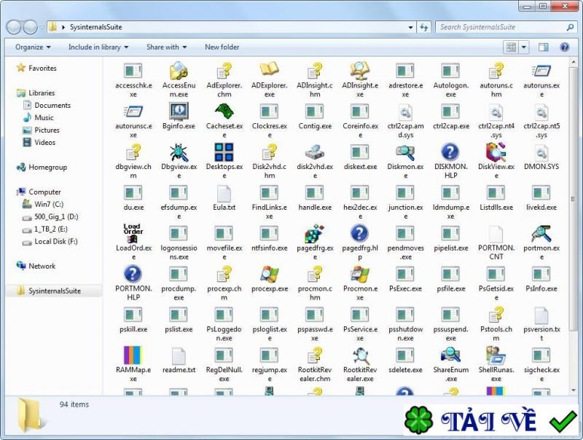Create a folder using New folder
The width and height of the screenshot is (583, 440).
pos(222,47)
